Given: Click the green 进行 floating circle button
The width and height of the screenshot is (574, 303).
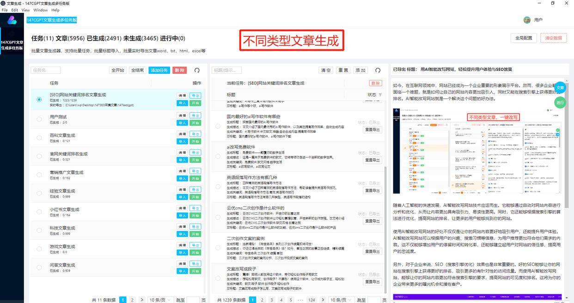Looking at the screenshot, I should pyautogui.click(x=560, y=103).
